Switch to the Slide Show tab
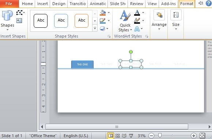 [x=118, y=4]
